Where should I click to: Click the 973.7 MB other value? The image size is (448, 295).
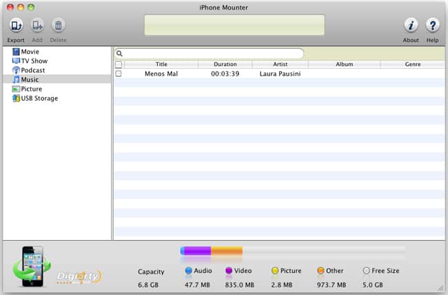pos(332,285)
